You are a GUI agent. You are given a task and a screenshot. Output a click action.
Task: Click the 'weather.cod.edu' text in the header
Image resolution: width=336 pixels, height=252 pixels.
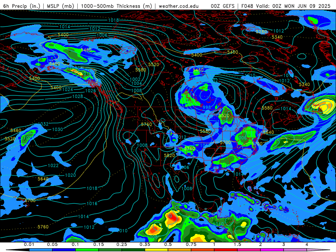click(x=179, y=6)
